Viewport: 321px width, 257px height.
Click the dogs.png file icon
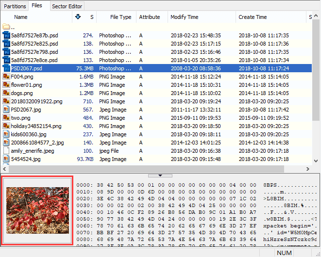[6, 93]
